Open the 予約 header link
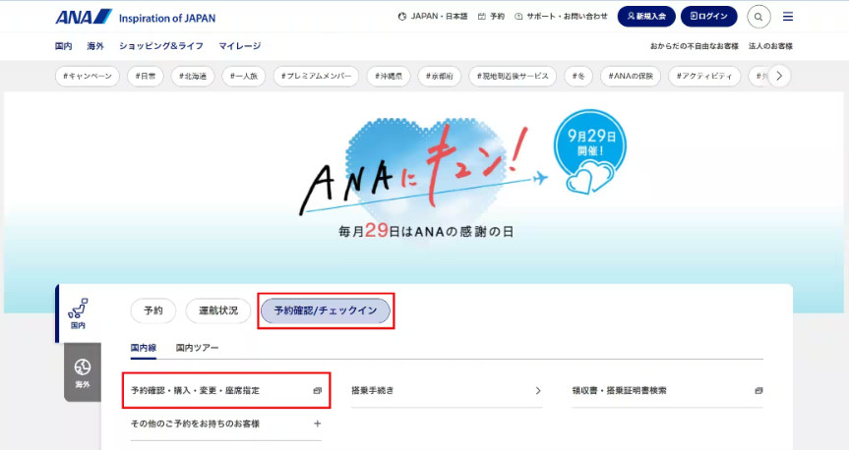The image size is (849, 450). tap(491, 17)
